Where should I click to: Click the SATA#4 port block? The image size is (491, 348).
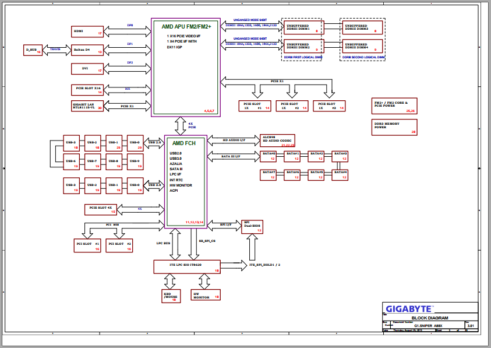340,174
